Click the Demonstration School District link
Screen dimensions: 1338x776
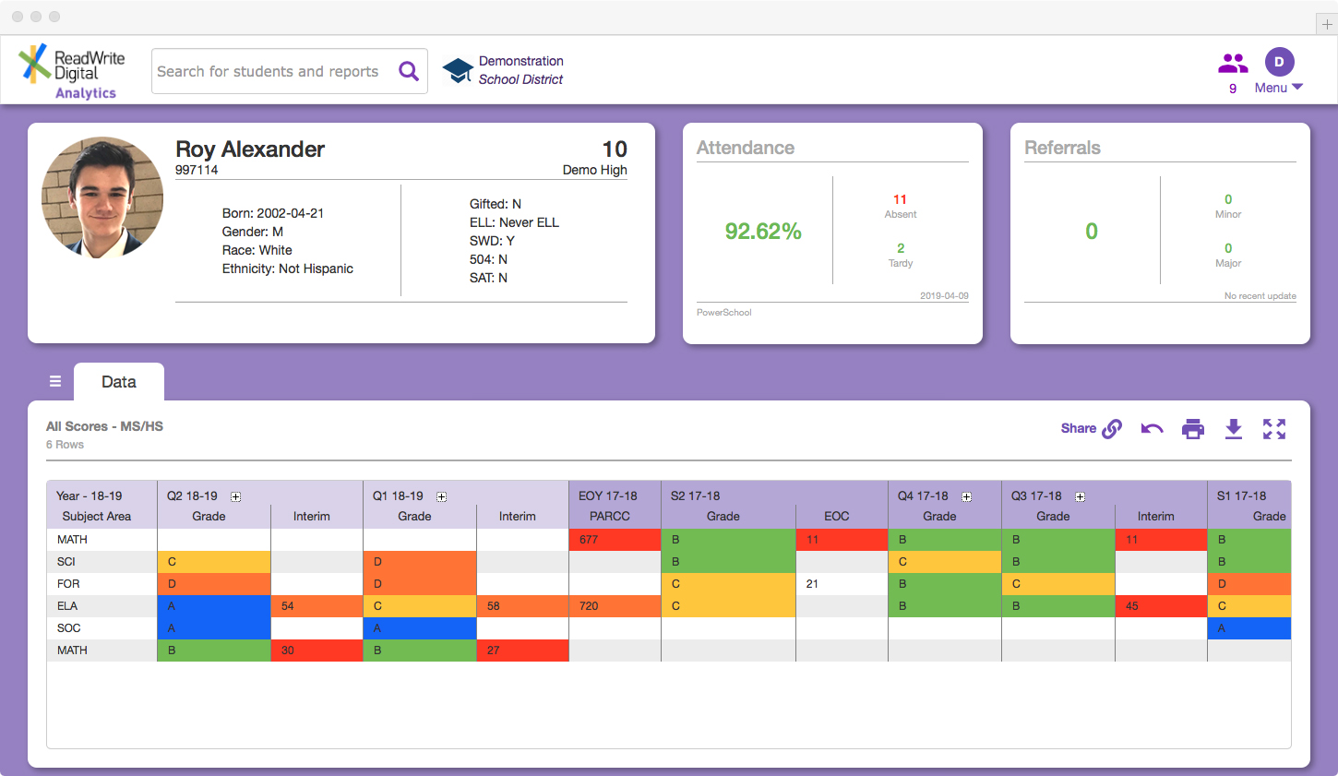(520, 69)
